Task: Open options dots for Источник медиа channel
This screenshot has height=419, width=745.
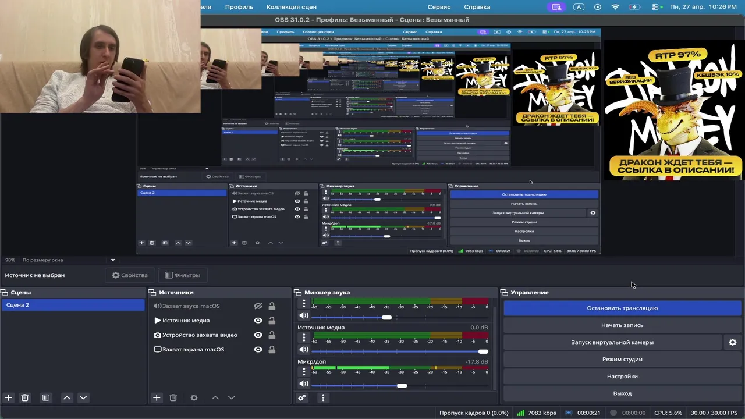Action: tap(304, 338)
